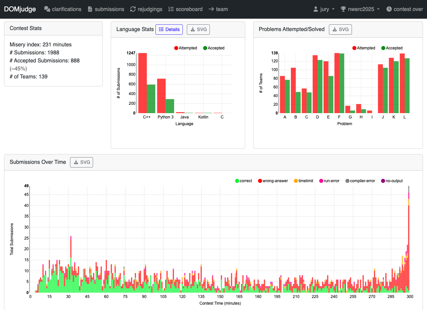Click the Misery index: 231 minutes text
Screen dimensions: 427x310
click(41, 45)
